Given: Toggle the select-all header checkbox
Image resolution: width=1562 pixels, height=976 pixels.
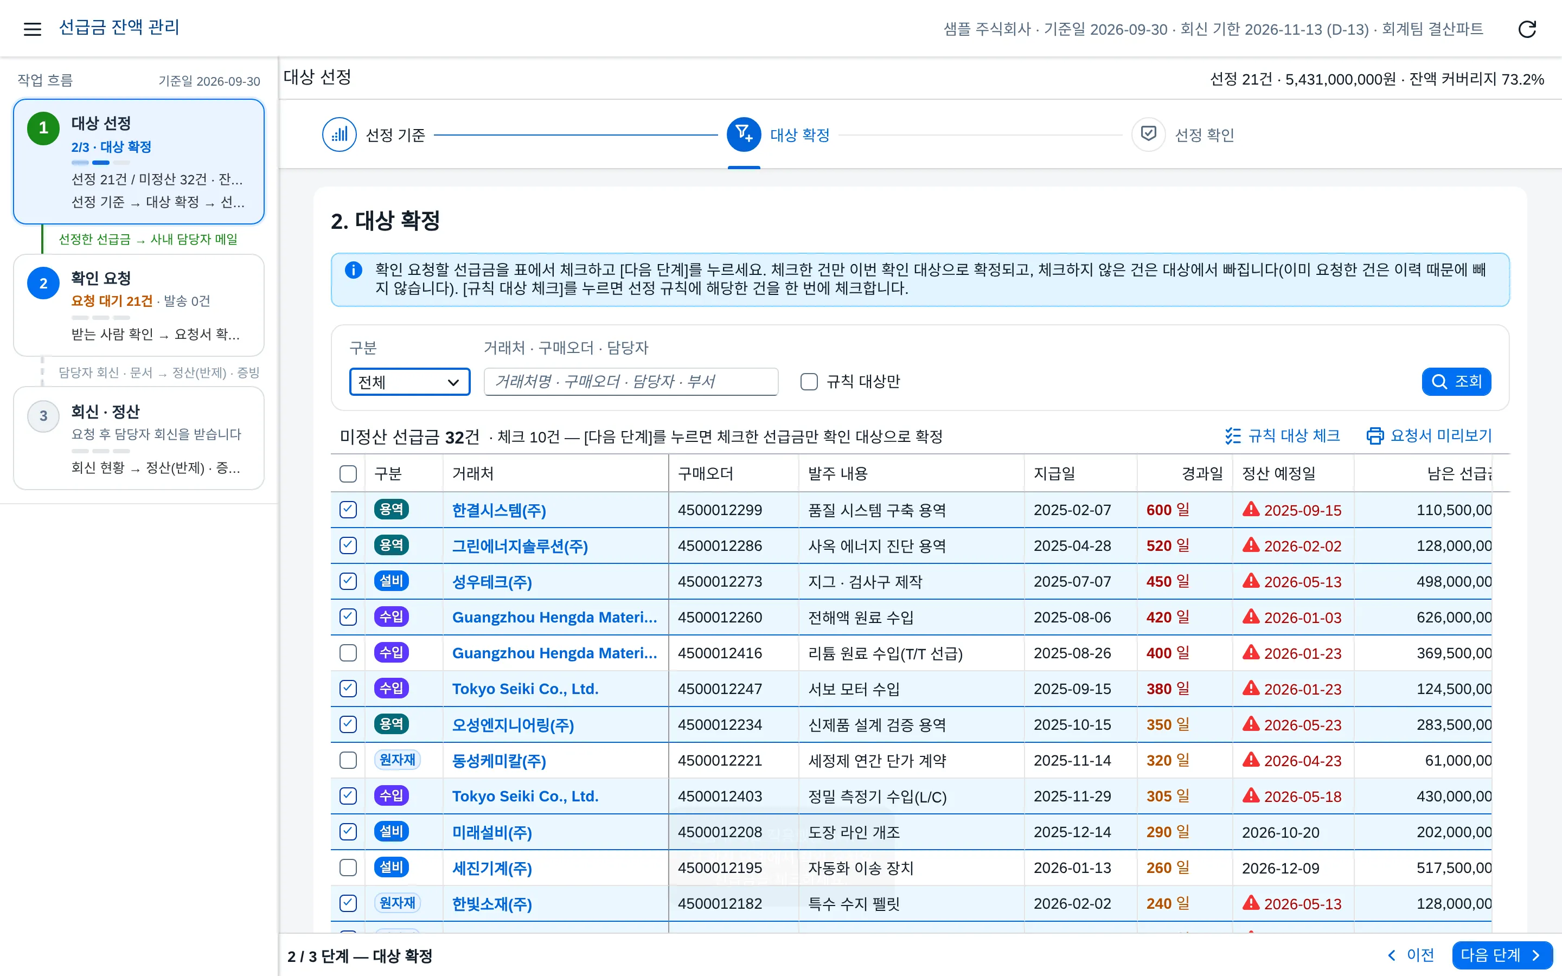Looking at the screenshot, I should (x=348, y=474).
